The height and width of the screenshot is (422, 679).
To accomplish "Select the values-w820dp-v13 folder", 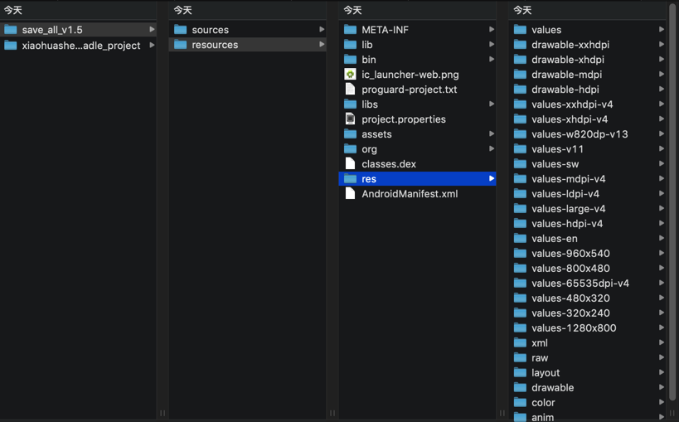I will [x=589, y=134].
